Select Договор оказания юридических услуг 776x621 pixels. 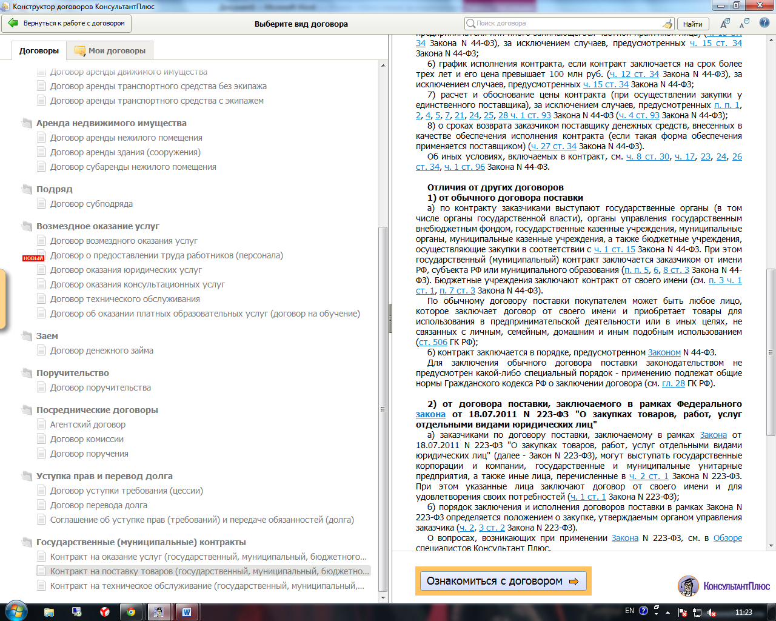pyautogui.click(x=126, y=270)
